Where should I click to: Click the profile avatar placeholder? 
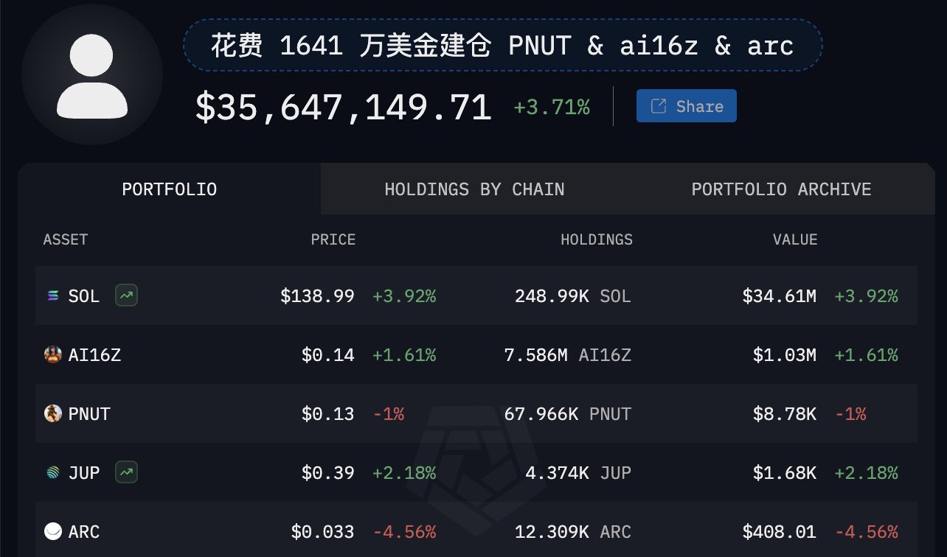tap(92, 74)
